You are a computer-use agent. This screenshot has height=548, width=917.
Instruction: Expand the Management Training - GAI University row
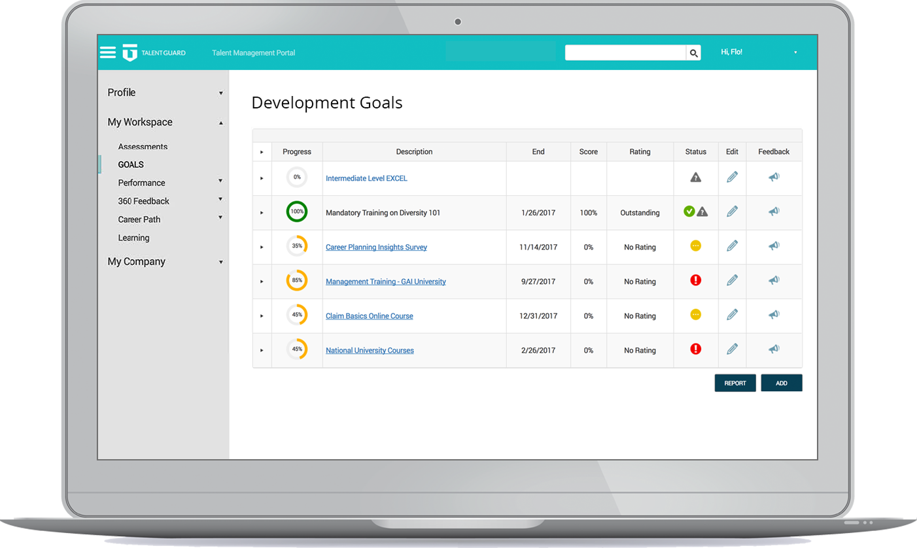(262, 282)
